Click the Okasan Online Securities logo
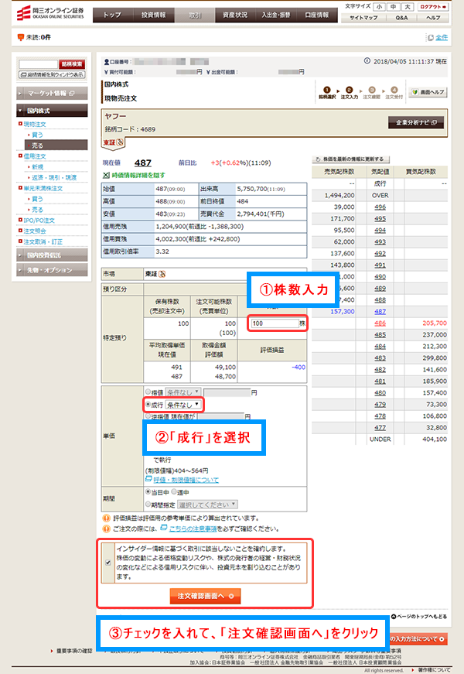The image size is (464, 674). tap(50, 13)
